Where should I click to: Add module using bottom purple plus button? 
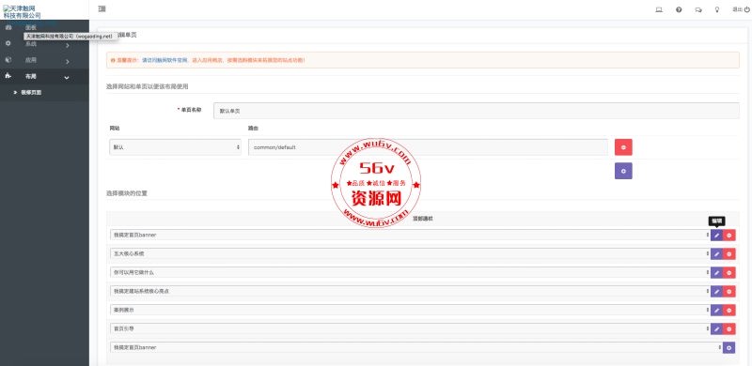tap(729, 348)
